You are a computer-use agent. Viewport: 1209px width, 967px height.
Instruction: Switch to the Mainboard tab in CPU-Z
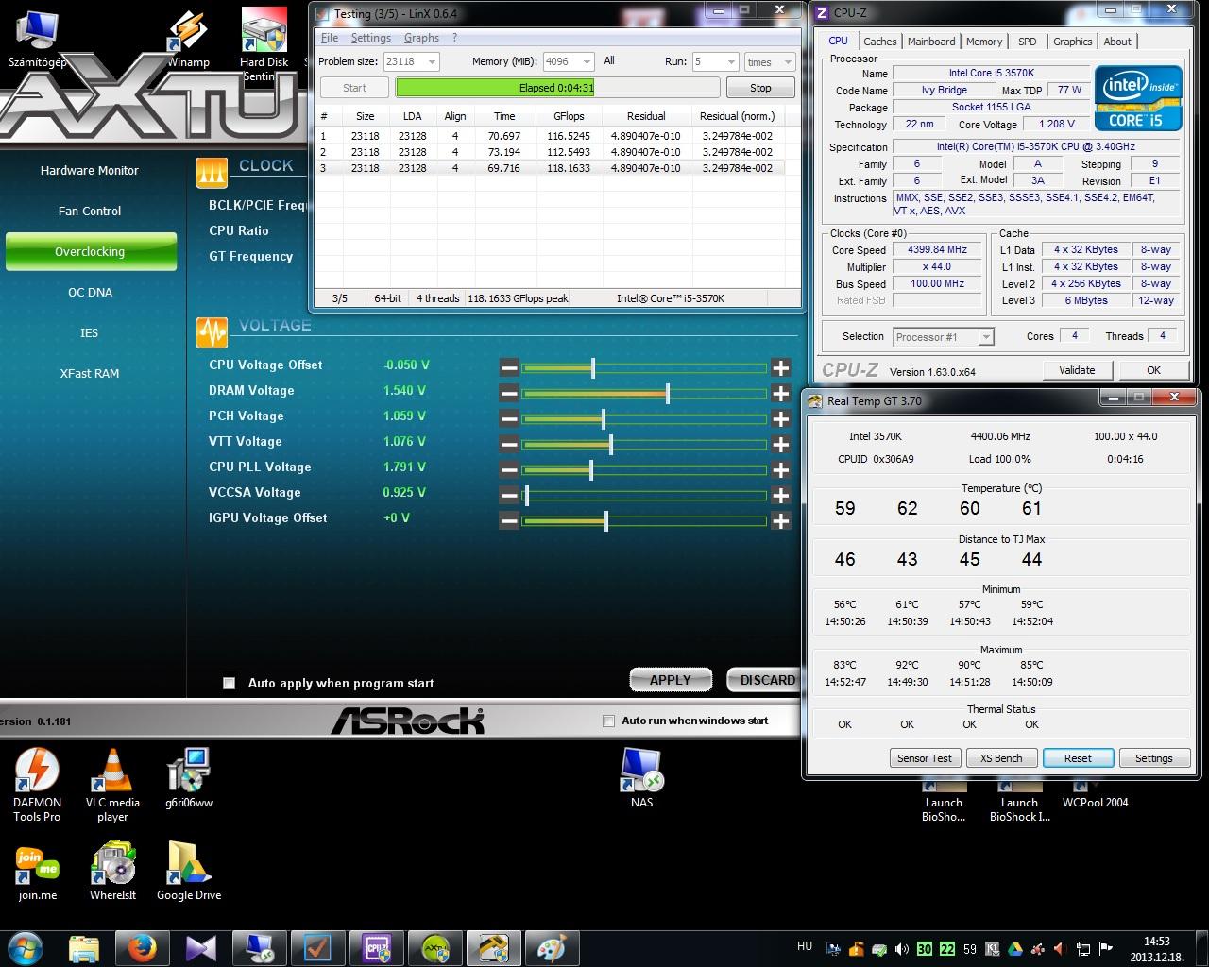(931, 42)
